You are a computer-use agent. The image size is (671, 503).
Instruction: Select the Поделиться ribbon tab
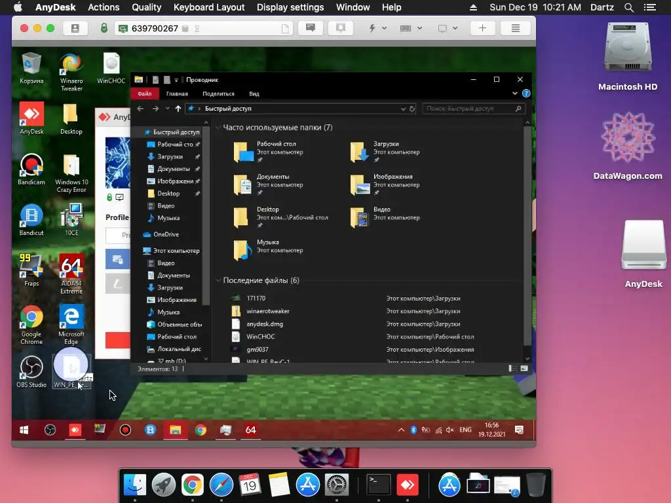218,94
